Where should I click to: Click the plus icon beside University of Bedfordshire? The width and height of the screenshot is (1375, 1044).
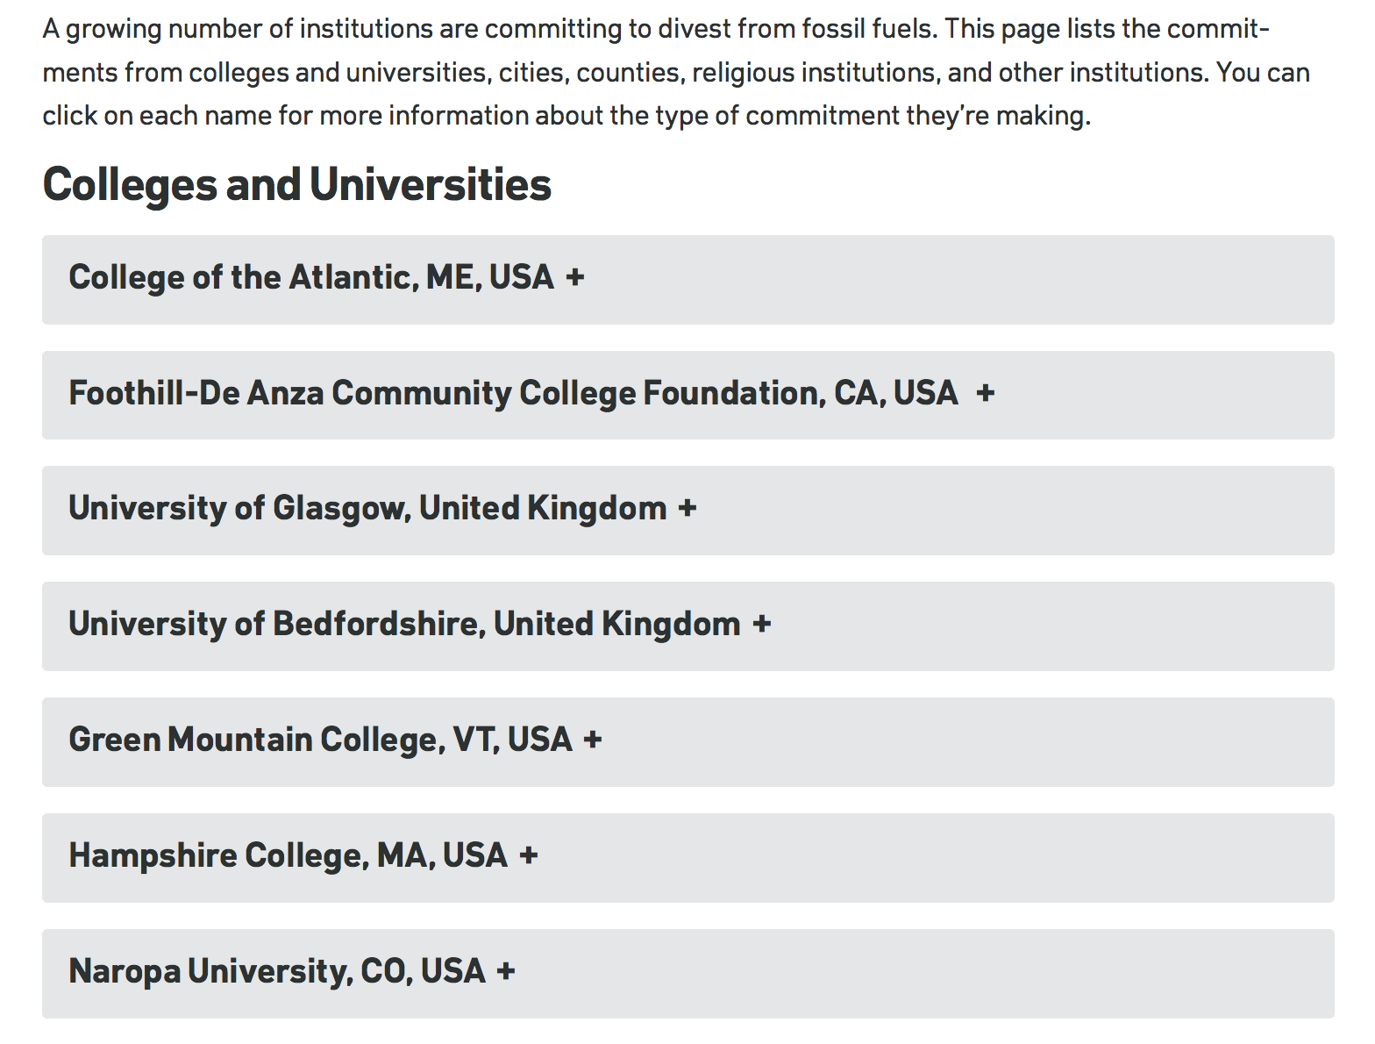point(762,625)
